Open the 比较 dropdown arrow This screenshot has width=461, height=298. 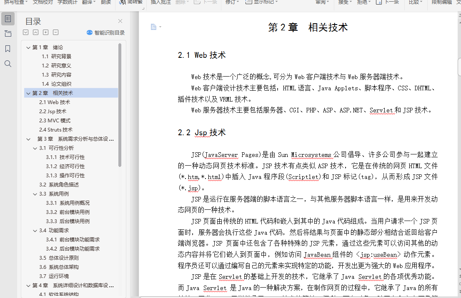421,2
